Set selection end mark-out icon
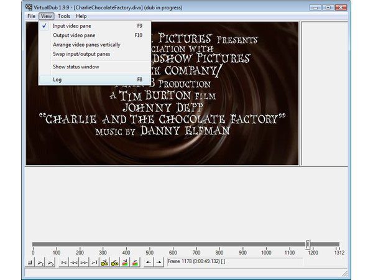The width and height of the screenshot is (373, 280). tap(159, 262)
